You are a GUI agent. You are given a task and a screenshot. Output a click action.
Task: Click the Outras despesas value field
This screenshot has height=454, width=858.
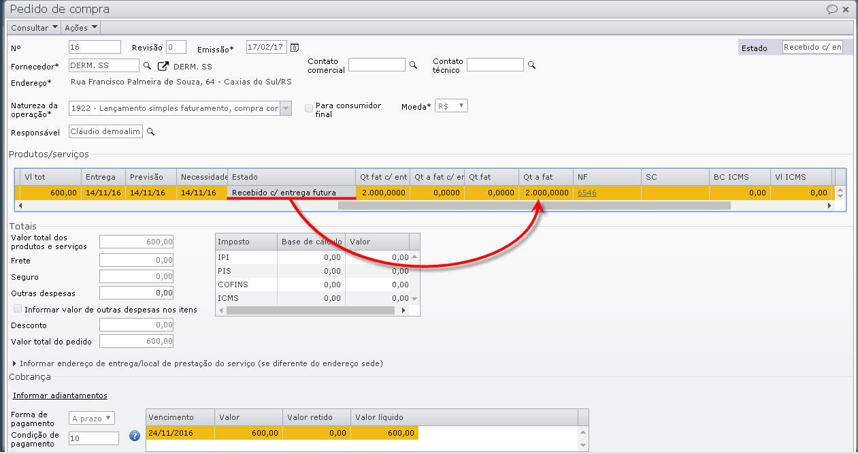point(136,293)
